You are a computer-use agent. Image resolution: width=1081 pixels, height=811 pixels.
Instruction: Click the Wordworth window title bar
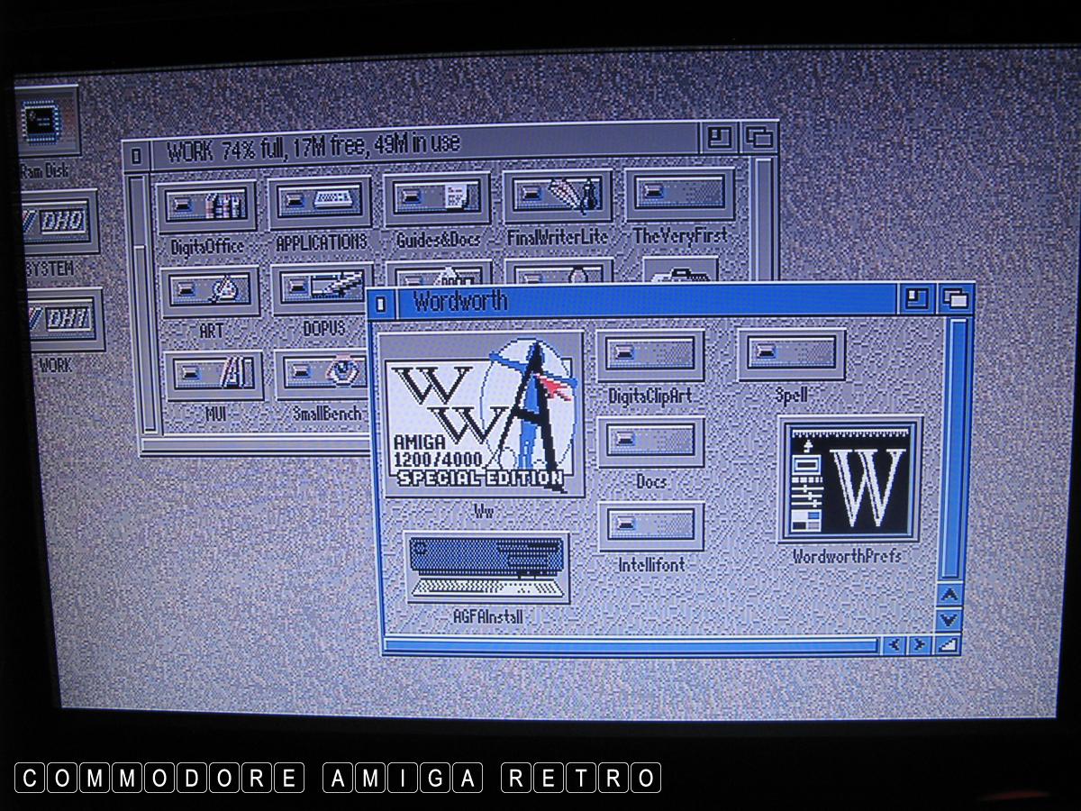tap(631, 301)
